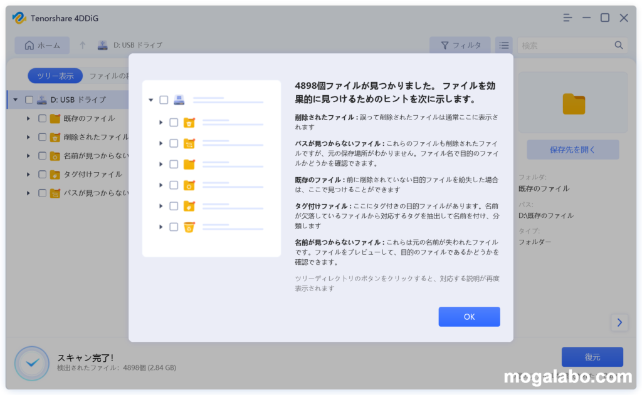Check the タグ付けファイル checkbox
The width and height of the screenshot is (642, 395).
tap(42, 175)
